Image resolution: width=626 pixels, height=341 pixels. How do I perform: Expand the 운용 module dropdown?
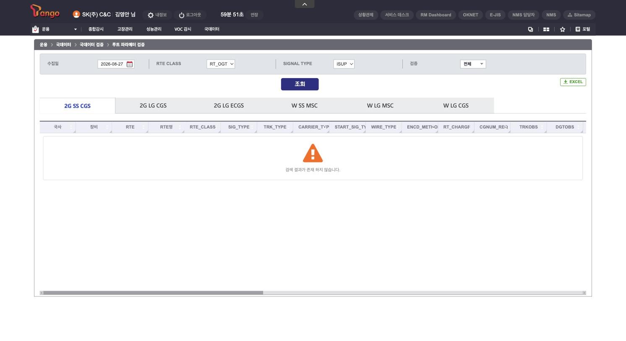coord(76,29)
